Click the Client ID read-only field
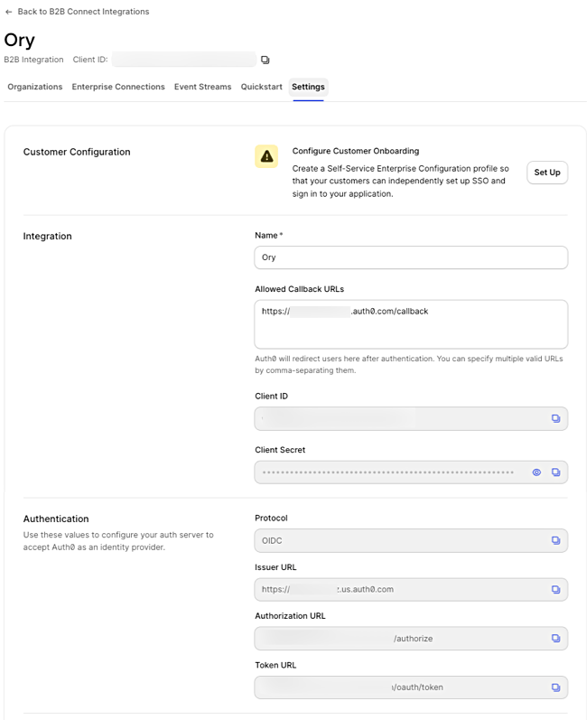 (411, 418)
